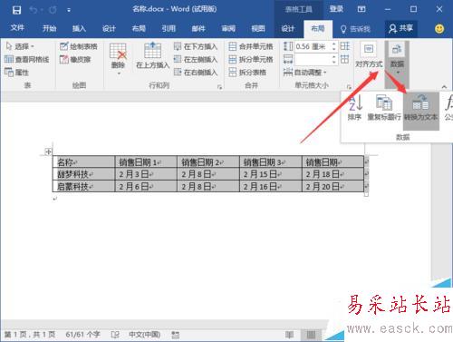453x342 pixels.
Task: Click 在上方插入 insert above icon
Action: coord(152,50)
